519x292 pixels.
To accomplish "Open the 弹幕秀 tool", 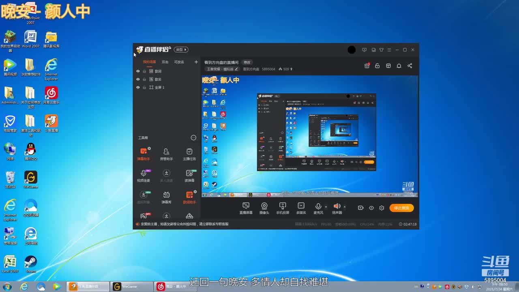I will pos(166,197).
